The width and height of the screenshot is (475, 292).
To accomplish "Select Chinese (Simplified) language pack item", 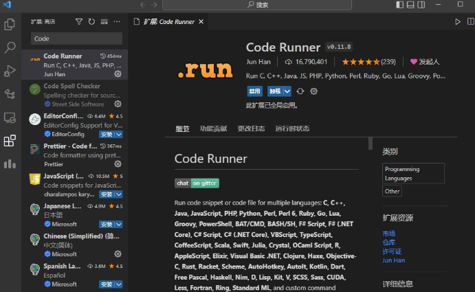I will pyautogui.click(x=74, y=245).
